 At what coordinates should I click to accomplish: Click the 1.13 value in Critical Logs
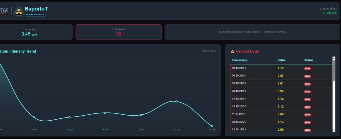[x=280, y=122]
